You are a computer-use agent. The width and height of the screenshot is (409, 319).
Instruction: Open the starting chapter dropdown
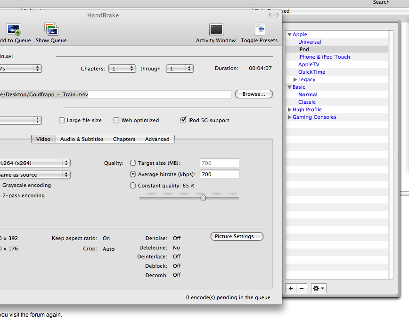pyautogui.click(x=122, y=69)
